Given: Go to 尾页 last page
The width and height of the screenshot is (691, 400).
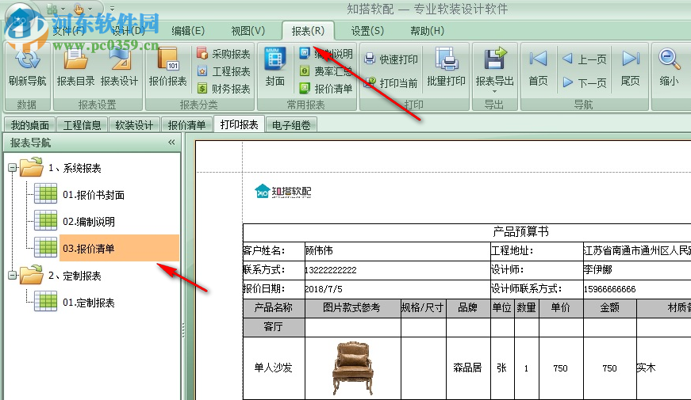Looking at the screenshot, I should 630,67.
